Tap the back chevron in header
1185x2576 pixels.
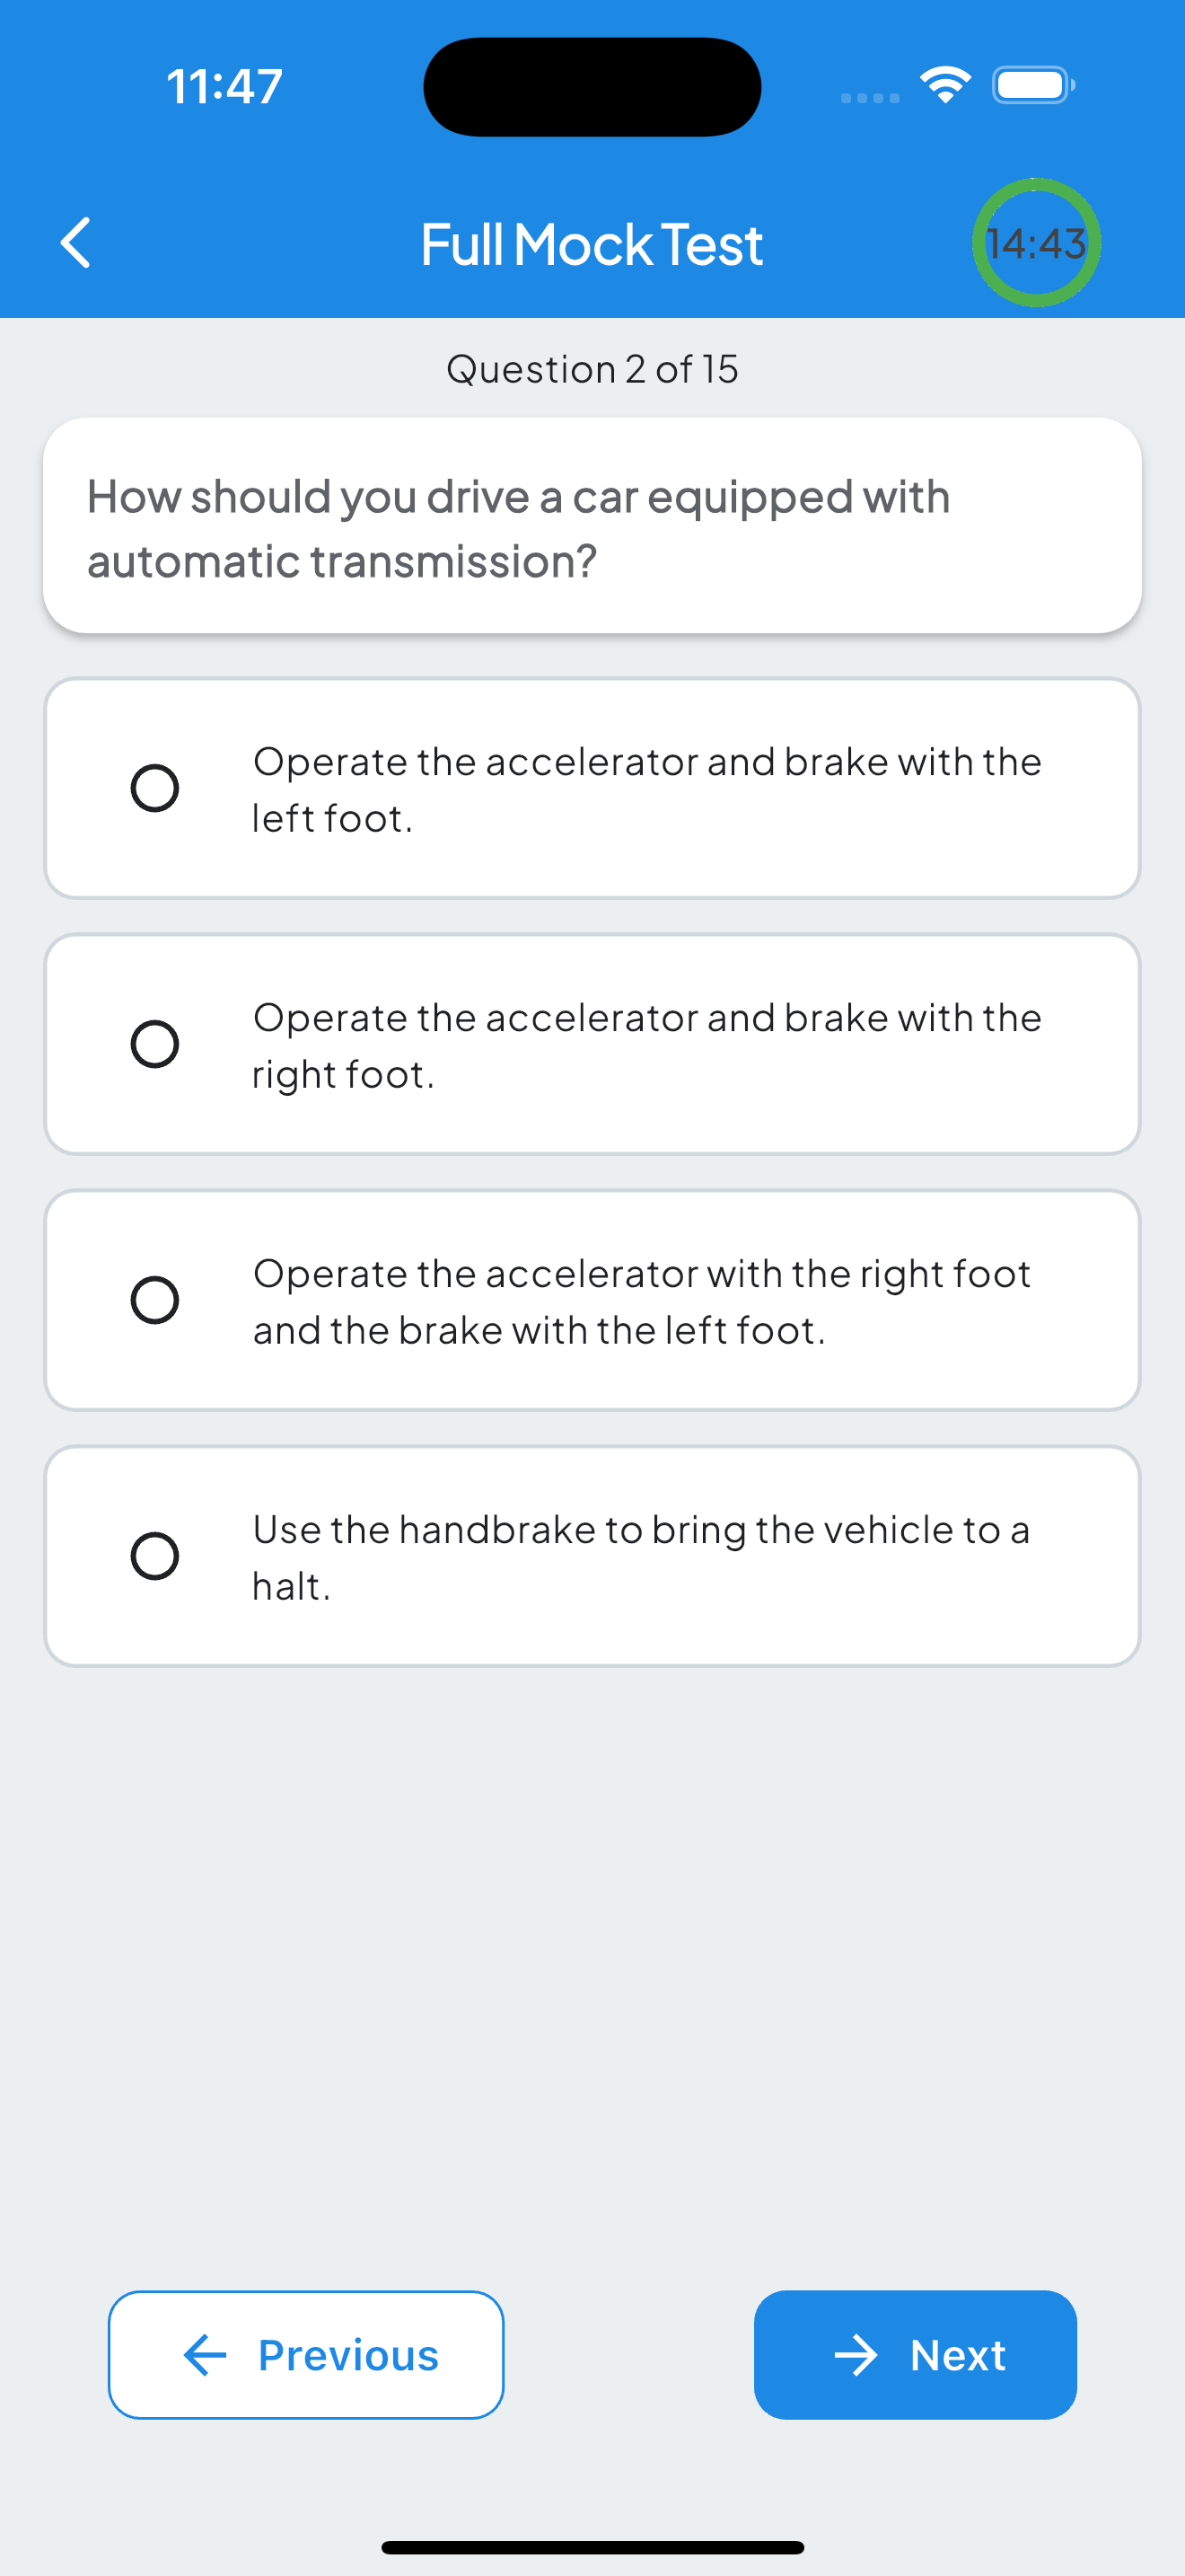76,243
